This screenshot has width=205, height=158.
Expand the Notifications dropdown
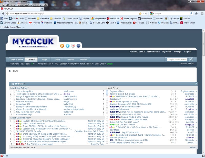point(153,52)
